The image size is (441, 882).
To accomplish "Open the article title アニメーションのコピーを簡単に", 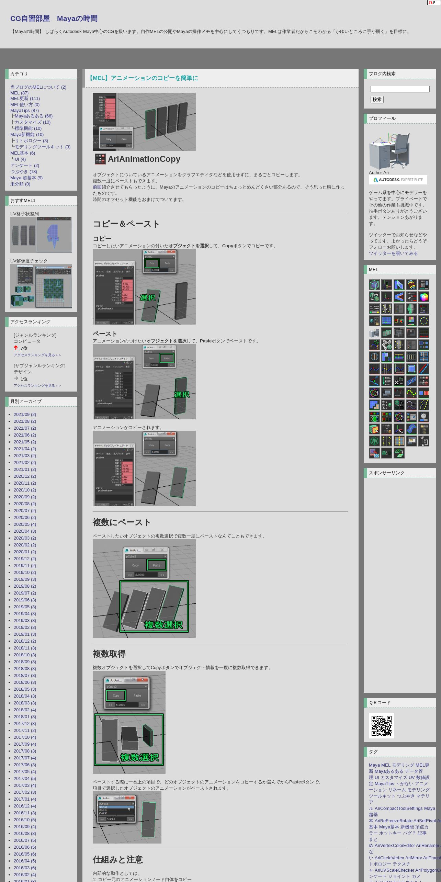I will 143,78.
